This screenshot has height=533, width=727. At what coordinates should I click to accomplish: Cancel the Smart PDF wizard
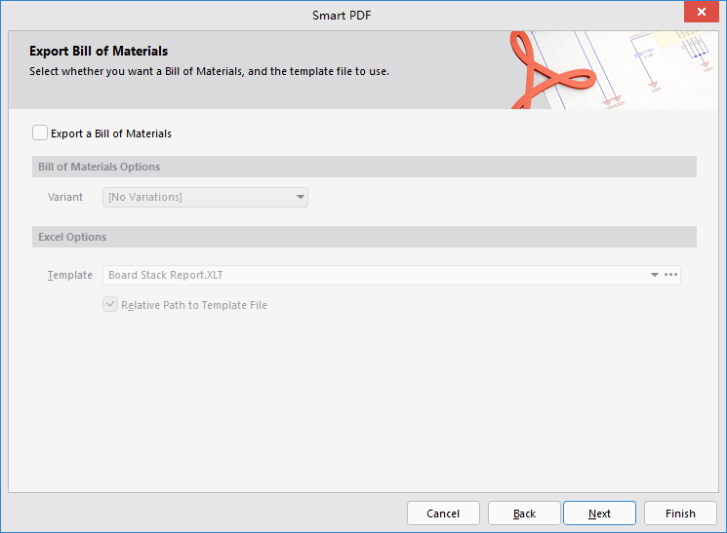point(443,514)
